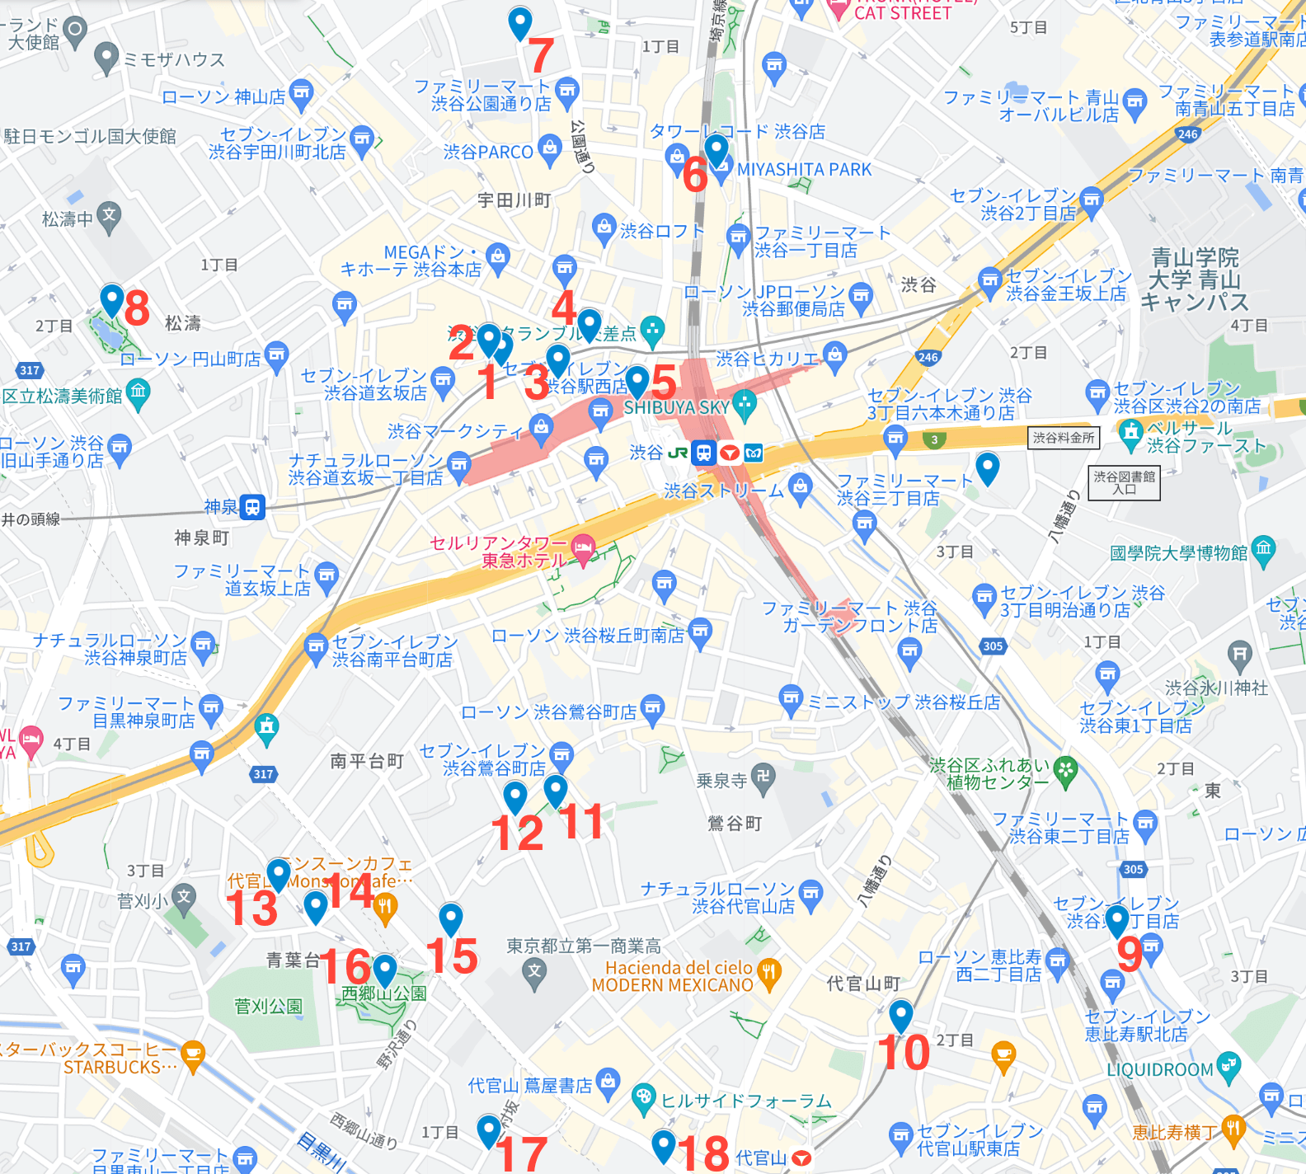Open the セブン-イレブン 渋谷南平台町店 store icon

(x=317, y=647)
